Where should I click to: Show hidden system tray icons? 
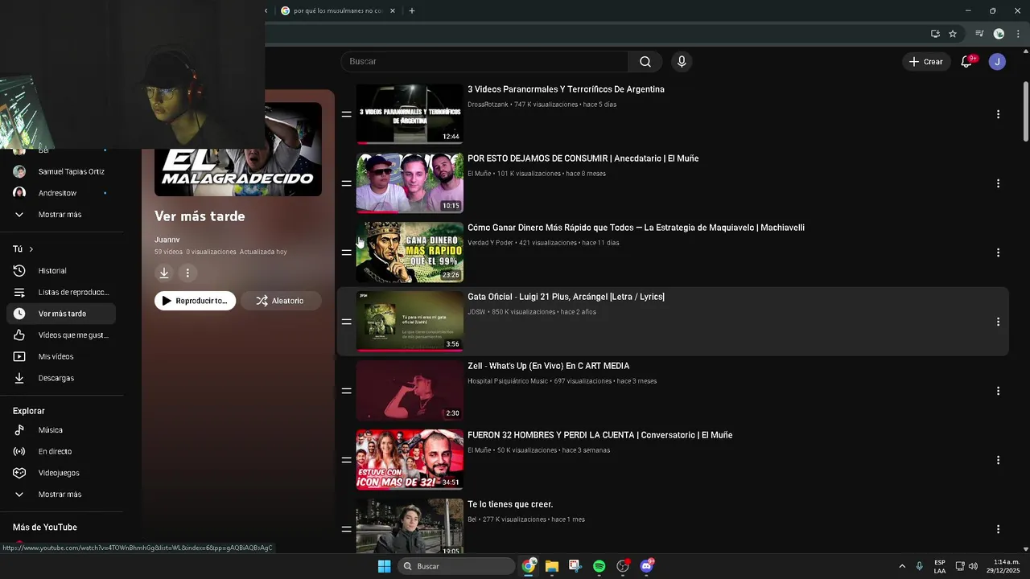click(x=902, y=566)
